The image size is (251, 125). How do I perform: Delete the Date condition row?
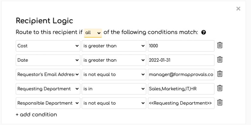click(x=220, y=59)
